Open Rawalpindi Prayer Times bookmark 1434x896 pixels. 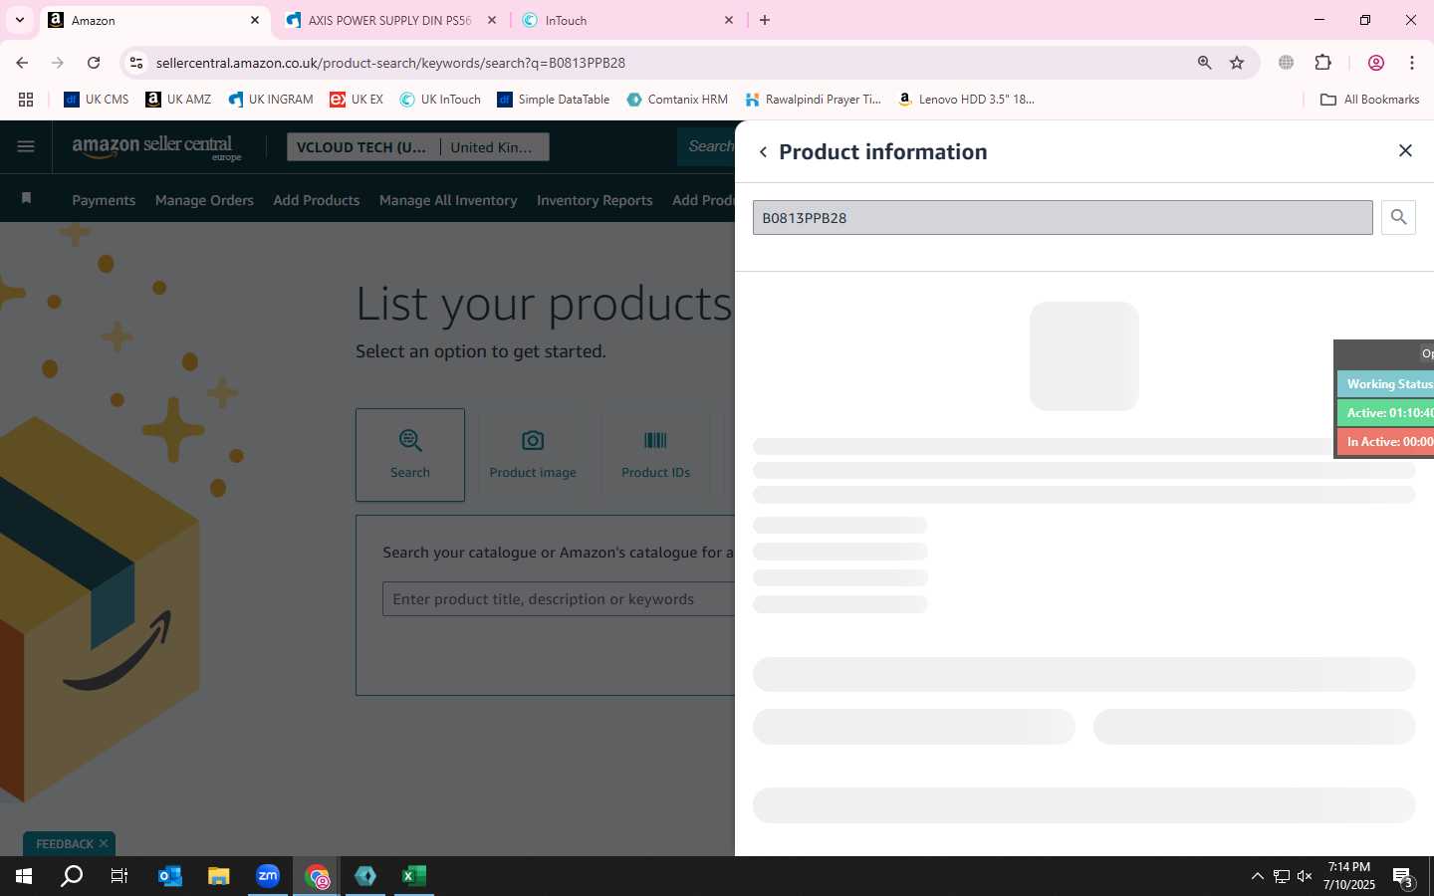click(x=813, y=100)
